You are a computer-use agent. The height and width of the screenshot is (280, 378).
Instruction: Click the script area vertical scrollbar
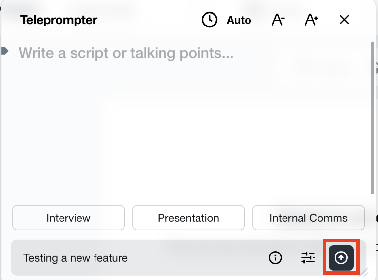click(x=373, y=118)
